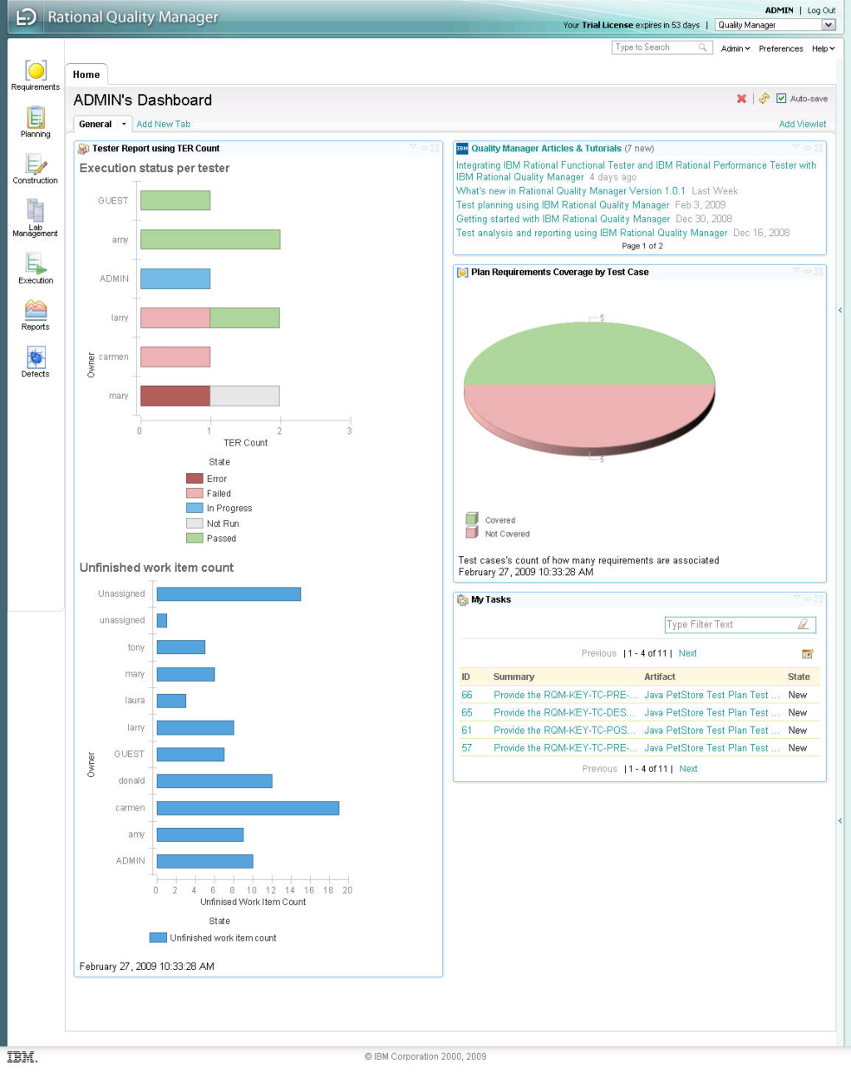Open the Admin dropdown menu
This screenshot has height=1078, width=851.
[735, 48]
